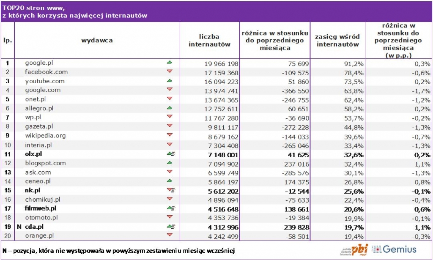The image size is (433, 260).
Task: Select the "liczba internautów" column header
Action: tap(210, 40)
